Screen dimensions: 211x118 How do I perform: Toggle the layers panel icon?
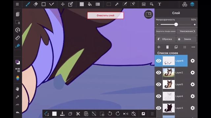tap(193, 4)
